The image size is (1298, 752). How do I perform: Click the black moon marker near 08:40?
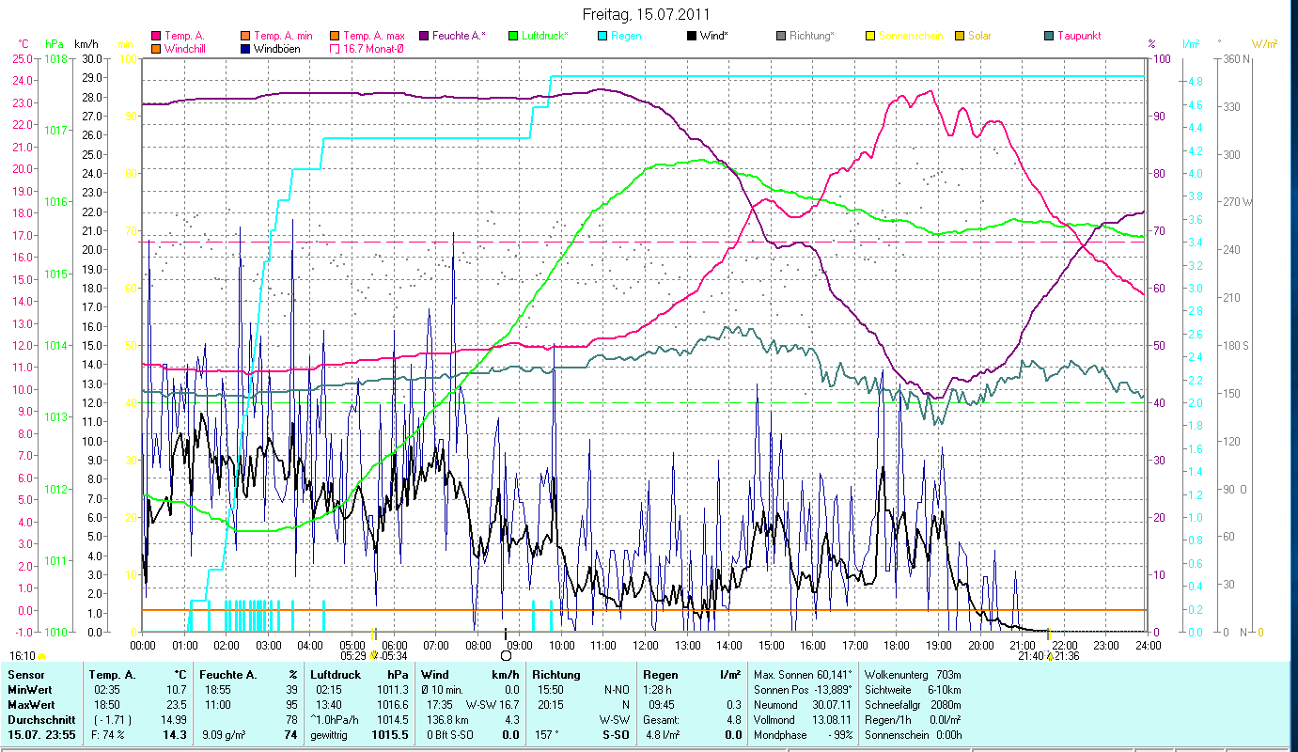[506, 634]
